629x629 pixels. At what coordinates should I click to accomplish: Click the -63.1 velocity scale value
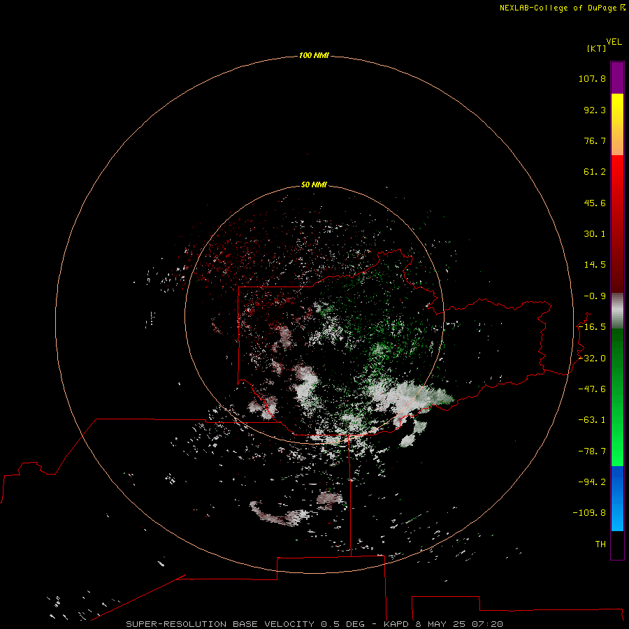point(592,420)
